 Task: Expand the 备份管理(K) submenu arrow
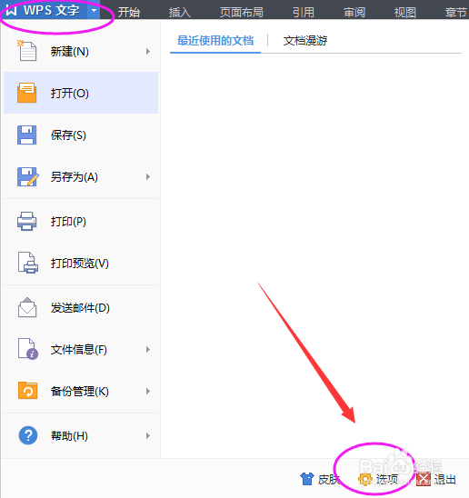148,391
